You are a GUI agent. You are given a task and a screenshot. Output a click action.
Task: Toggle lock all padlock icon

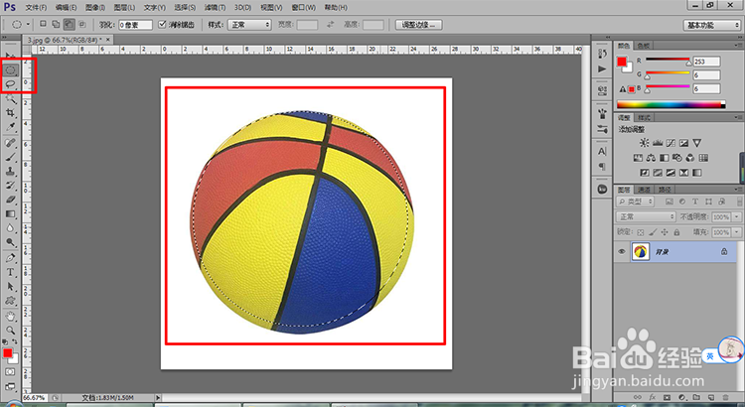pyautogui.click(x=676, y=232)
